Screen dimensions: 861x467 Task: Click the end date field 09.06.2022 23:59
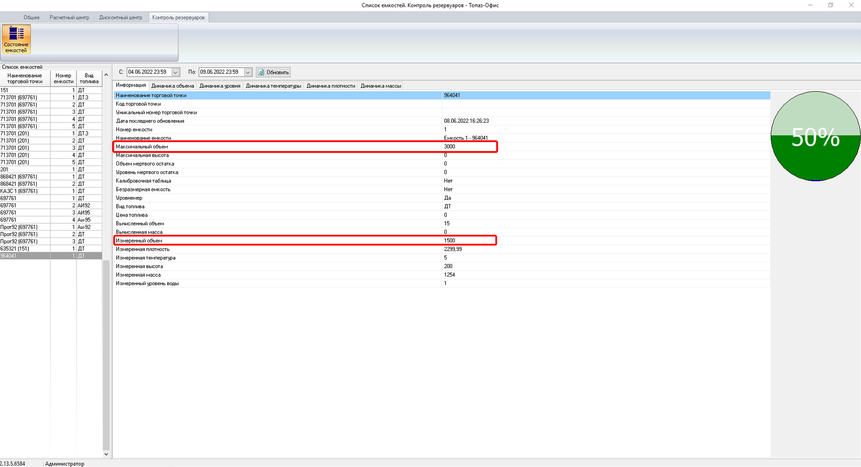[x=221, y=72]
